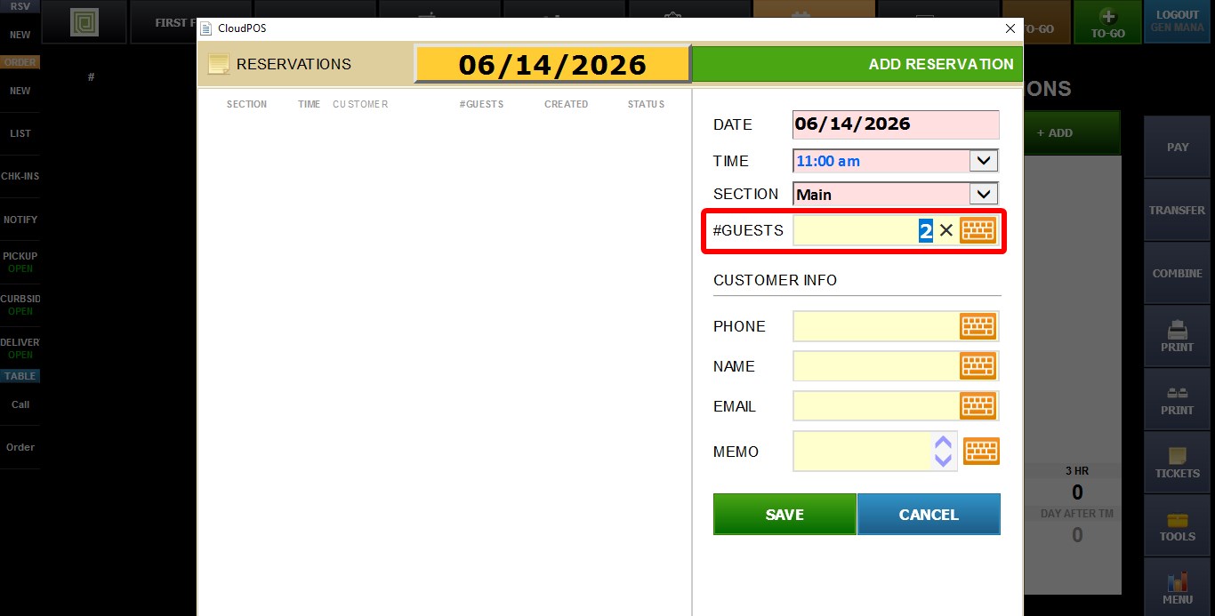Click the CREATED column header
Viewport: 1215px width, 616px height.
tap(566, 104)
